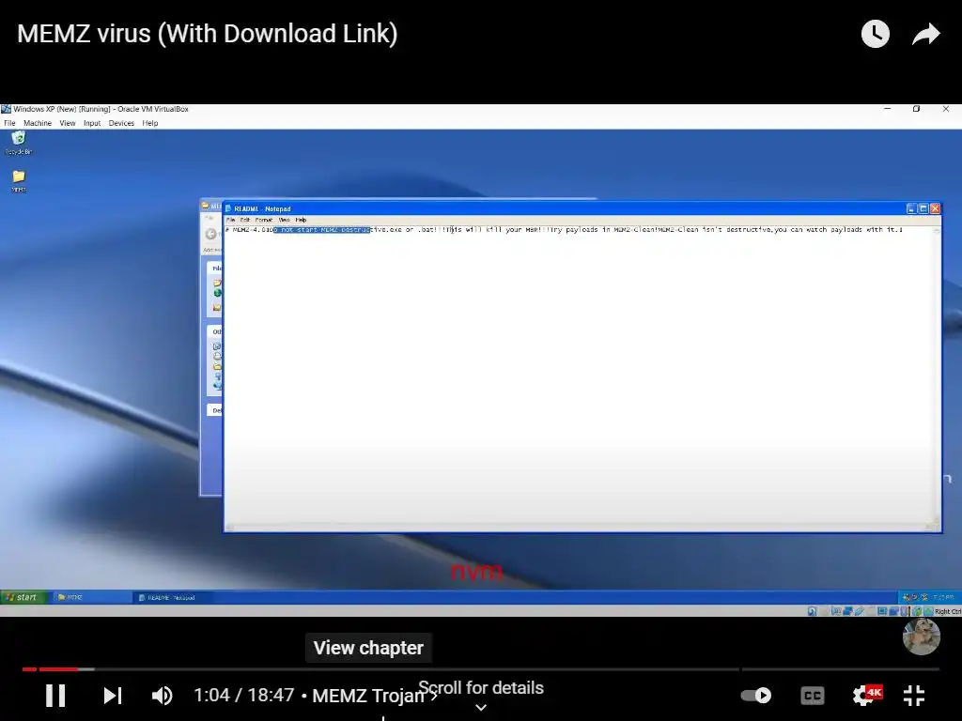Open the MEMZ Trojan chapter label
The width and height of the screenshot is (962, 721).
click(374, 696)
